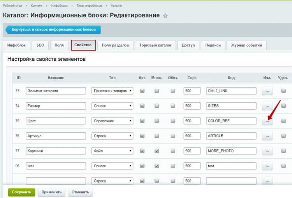
Task: Go to Рабочий стол breadcrumb
Action: tap(12, 6)
